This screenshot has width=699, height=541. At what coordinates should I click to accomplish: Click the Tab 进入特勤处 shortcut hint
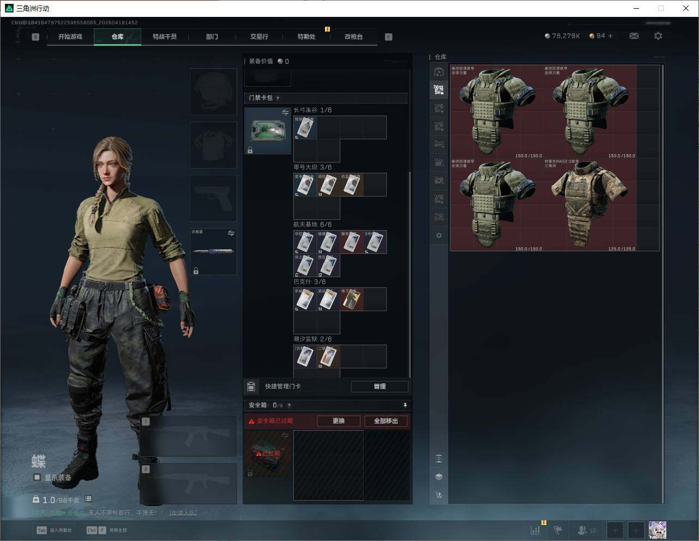tap(54, 530)
